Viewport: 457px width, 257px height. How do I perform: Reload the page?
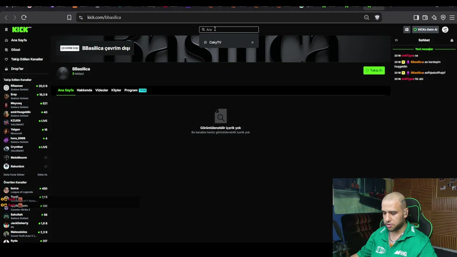(x=24, y=17)
